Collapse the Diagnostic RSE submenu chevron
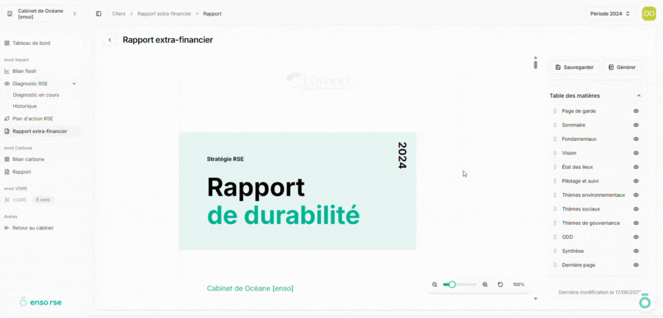This screenshot has width=663, height=318. 74,83
